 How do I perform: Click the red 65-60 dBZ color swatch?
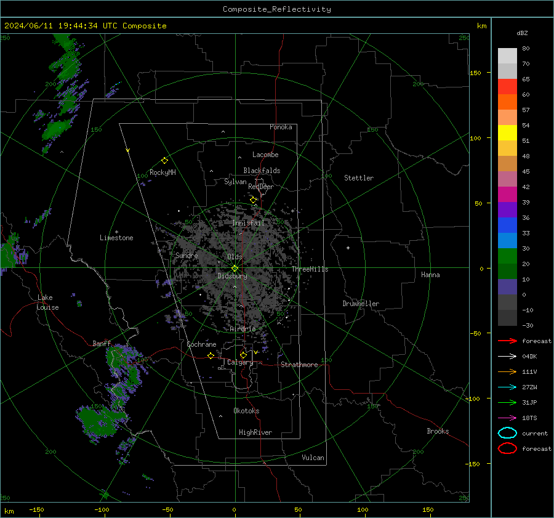(x=507, y=87)
